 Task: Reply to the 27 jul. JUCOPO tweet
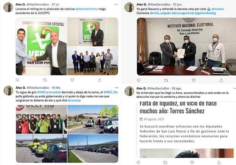[x=18, y=80]
